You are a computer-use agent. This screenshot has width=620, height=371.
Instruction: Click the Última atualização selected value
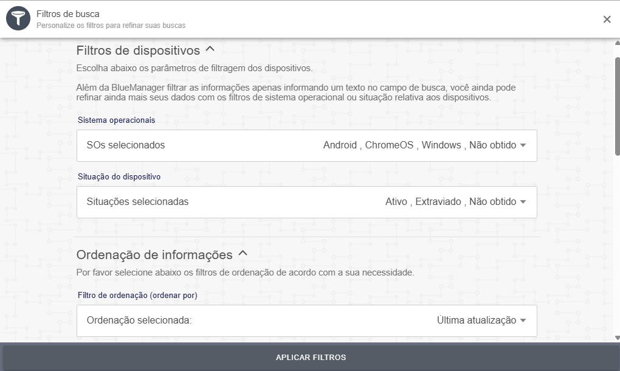pyautogui.click(x=476, y=321)
